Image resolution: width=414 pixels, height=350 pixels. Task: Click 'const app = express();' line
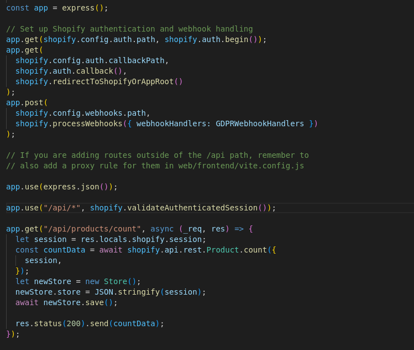click(57, 8)
